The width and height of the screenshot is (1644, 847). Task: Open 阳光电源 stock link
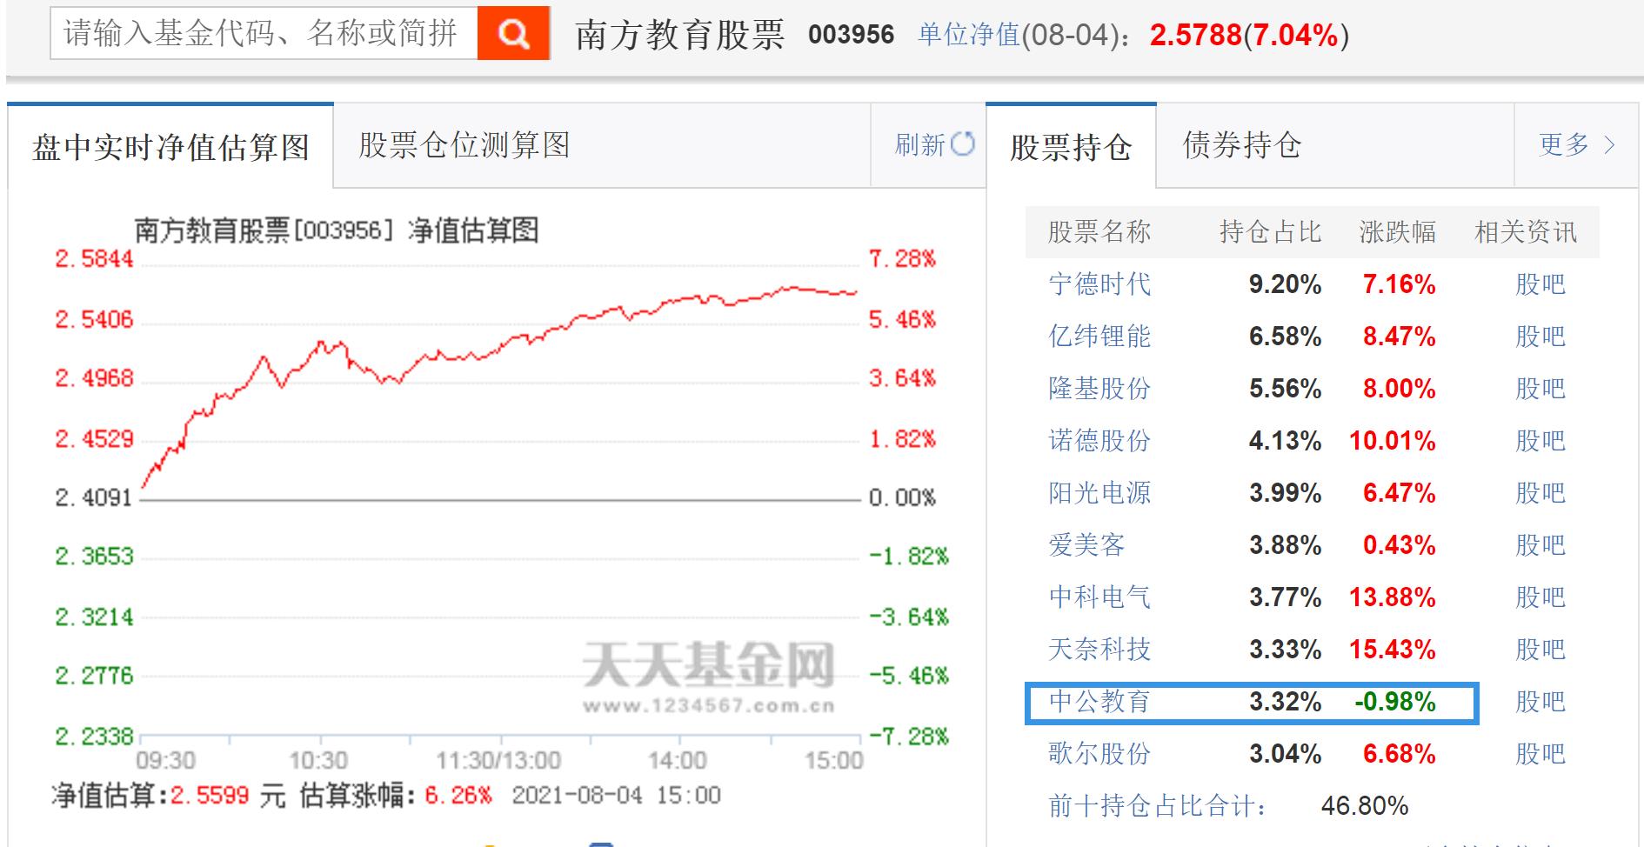coord(1099,492)
